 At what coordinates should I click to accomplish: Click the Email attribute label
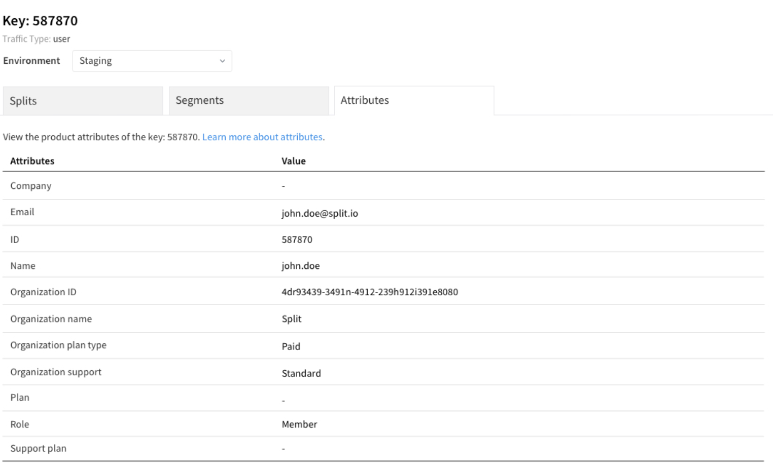point(22,212)
